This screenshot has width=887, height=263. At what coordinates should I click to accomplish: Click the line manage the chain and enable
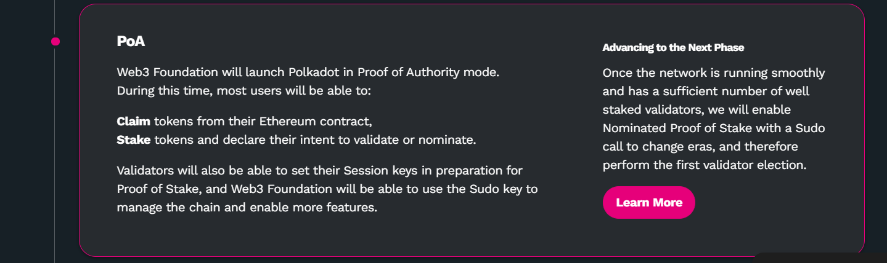(247, 207)
